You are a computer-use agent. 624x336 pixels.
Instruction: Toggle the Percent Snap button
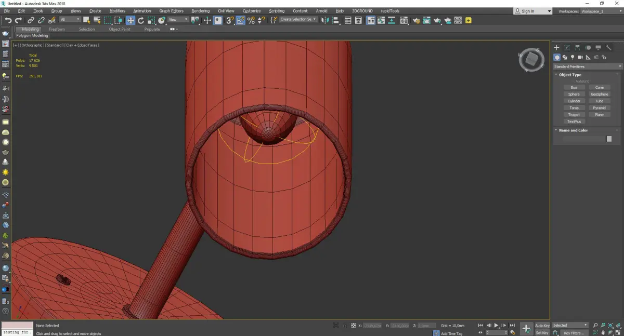click(x=251, y=20)
